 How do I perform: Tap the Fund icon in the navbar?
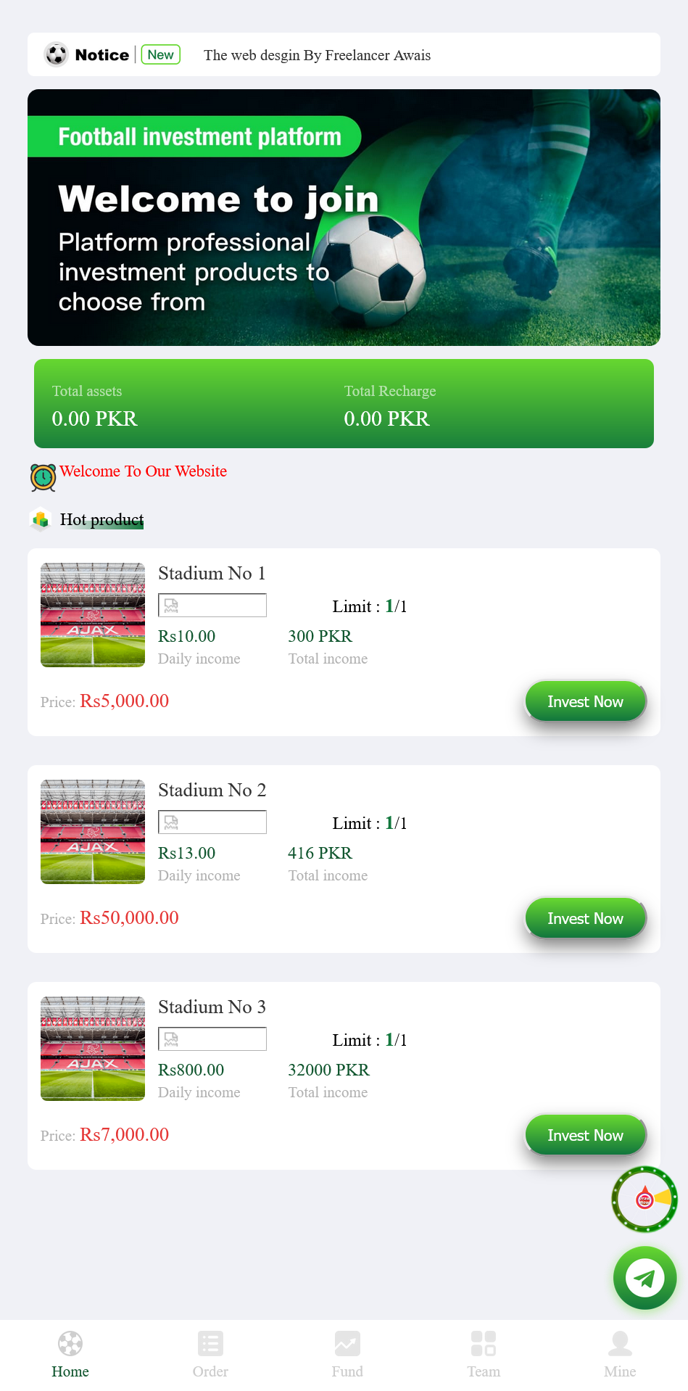click(347, 1343)
